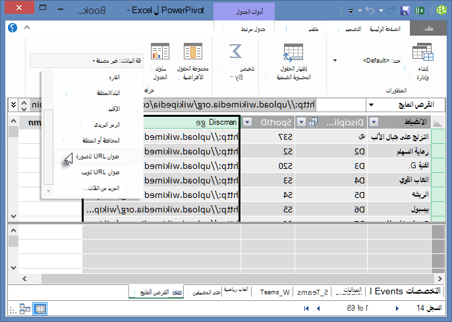Click the horizontal scrollbar right arrow

click(x=440, y=278)
